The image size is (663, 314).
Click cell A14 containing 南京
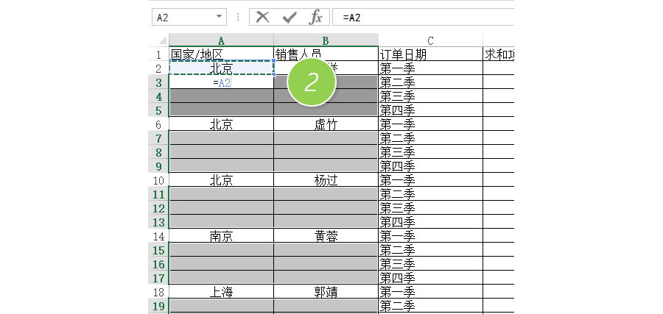coord(221,236)
